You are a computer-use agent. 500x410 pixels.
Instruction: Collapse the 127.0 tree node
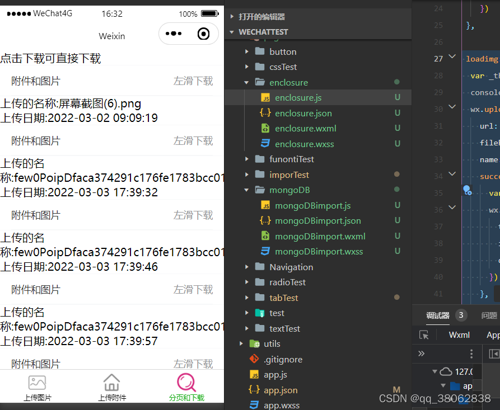coord(434,371)
